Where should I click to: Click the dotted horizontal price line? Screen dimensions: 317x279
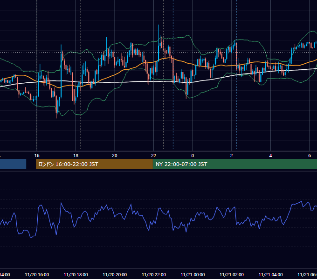point(158,53)
